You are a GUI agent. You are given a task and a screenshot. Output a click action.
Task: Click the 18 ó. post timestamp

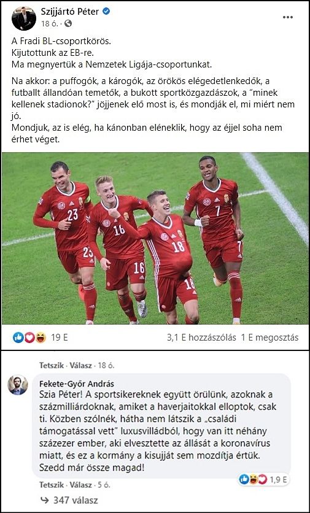point(50,23)
